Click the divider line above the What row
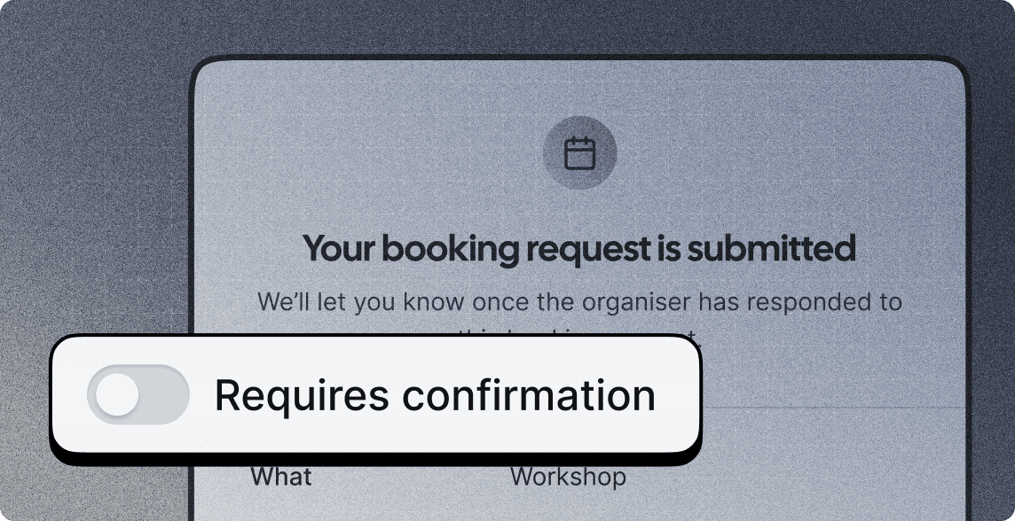Viewport: 1015px width, 521px height. tap(832, 408)
